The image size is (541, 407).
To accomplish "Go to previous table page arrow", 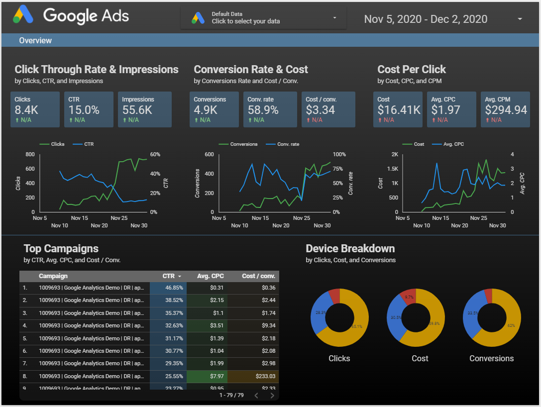I will (256, 396).
